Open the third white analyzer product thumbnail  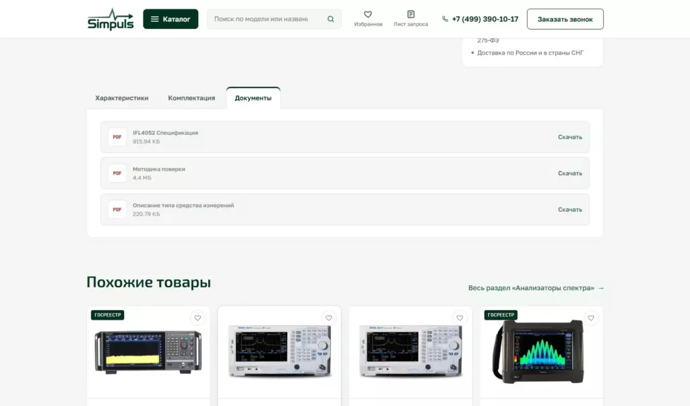[x=410, y=351]
